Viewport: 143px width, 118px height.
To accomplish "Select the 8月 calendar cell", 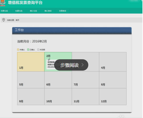I will [x=113, y=80].
